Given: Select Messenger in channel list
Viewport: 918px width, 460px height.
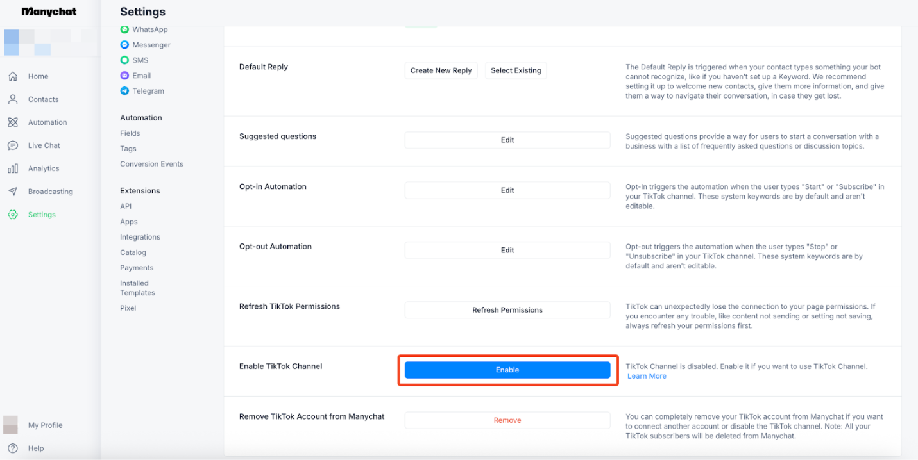Looking at the screenshot, I should pos(151,45).
